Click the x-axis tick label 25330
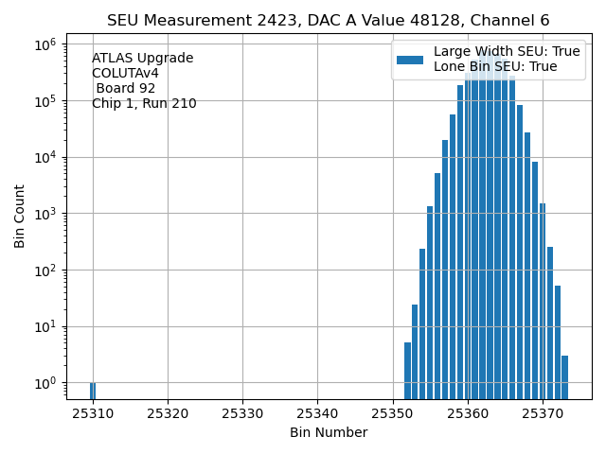 pyautogui.click(x=243, y=414)
